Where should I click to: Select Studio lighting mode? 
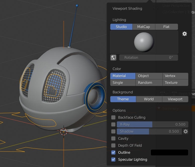point(121,27)
